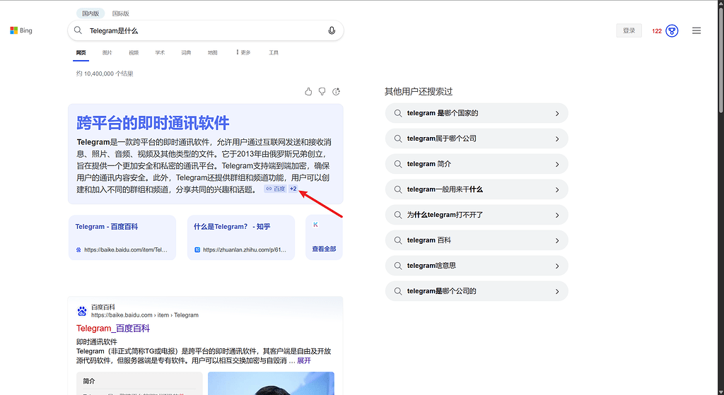This screenshot has height=395, width=724.
Task: Select the 地图 tab
Action: pos(212,52)
